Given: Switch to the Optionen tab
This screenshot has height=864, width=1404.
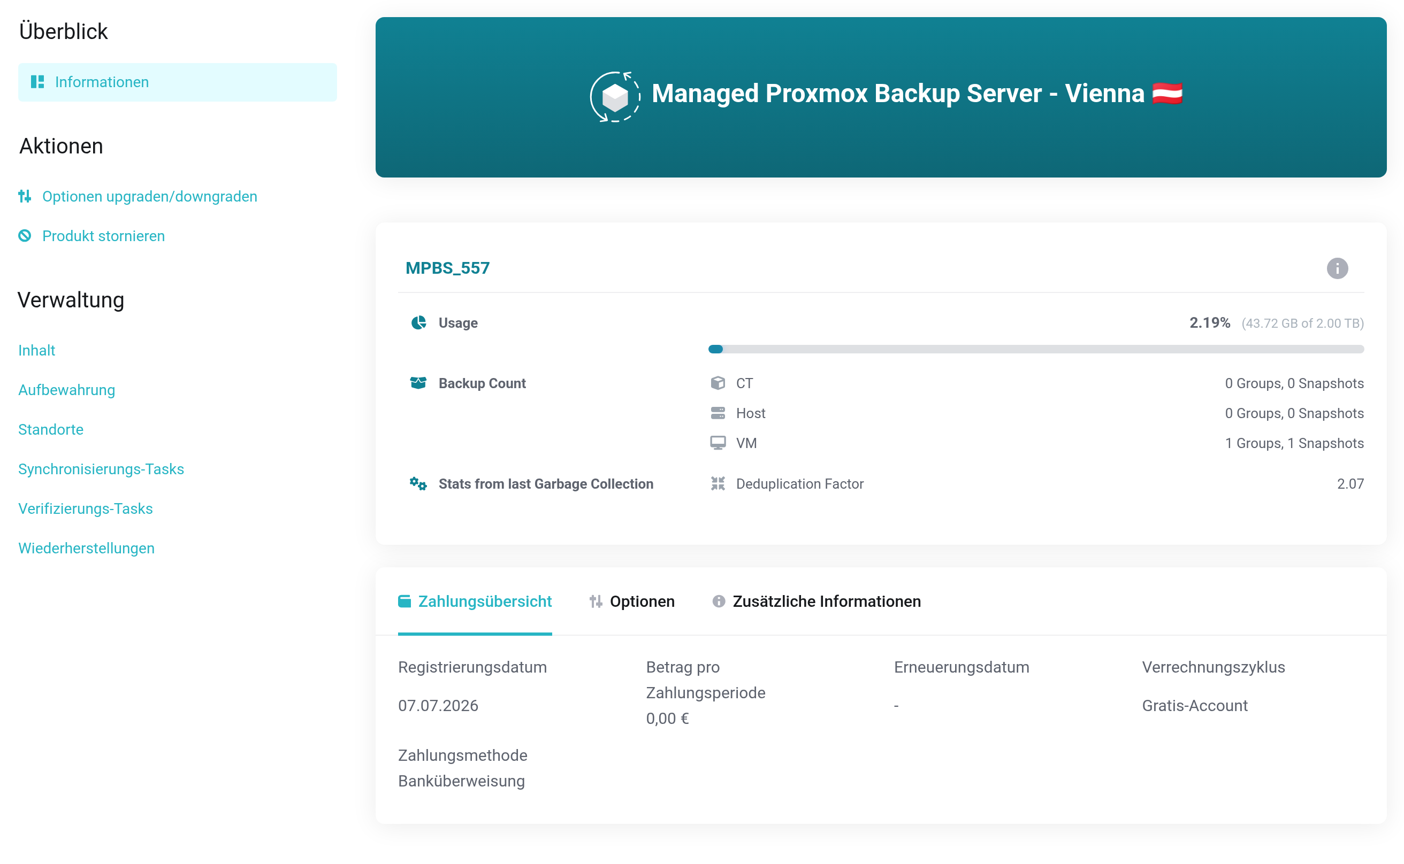Looking at the screenshot, I should pyautogui.click(x=632, y=601).
